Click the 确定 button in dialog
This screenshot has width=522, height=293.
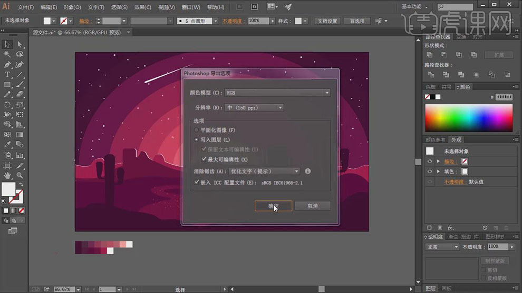(273, 206)
